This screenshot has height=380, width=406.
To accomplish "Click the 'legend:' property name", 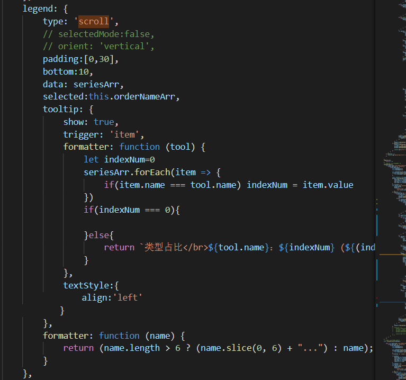I will [x=40, y=9].
